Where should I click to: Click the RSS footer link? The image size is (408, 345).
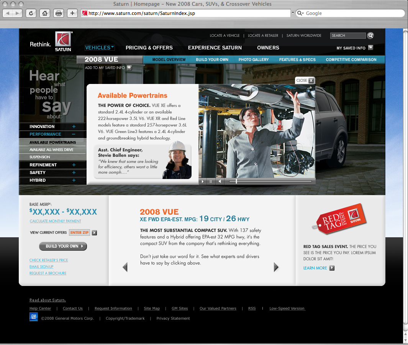point(252,308)
